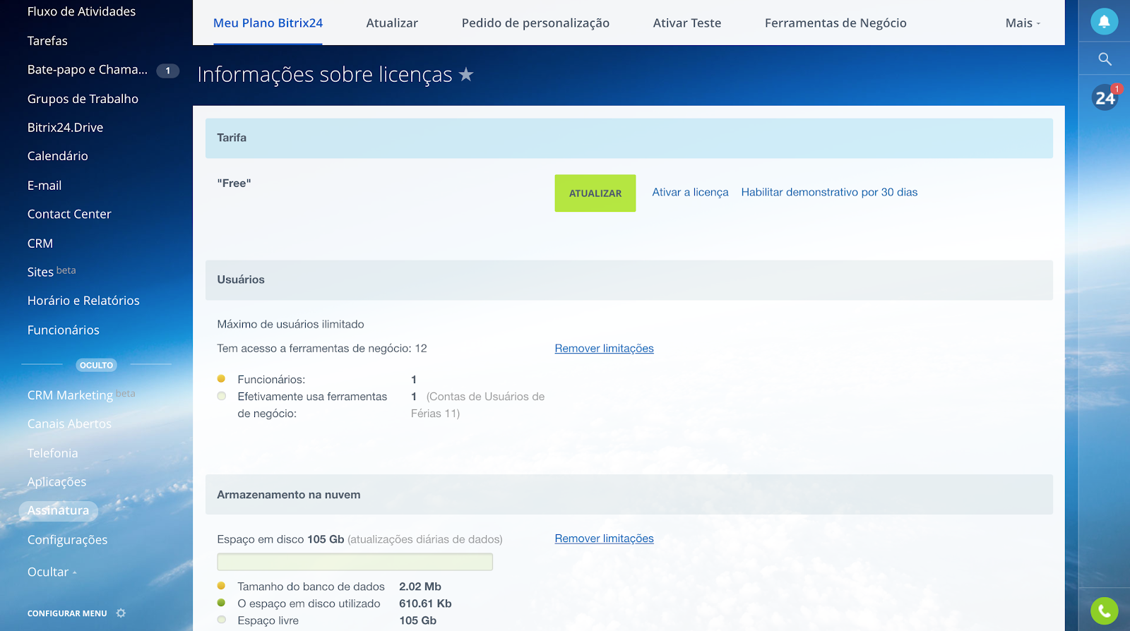Click 2.02 Mb database size value
Viewport: 1130px width, 631px height.
(x=420, y=587)
